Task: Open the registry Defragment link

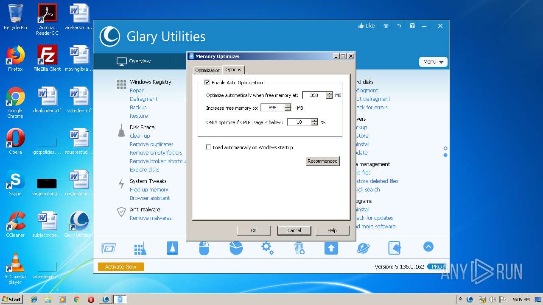Action: (144, 99)
